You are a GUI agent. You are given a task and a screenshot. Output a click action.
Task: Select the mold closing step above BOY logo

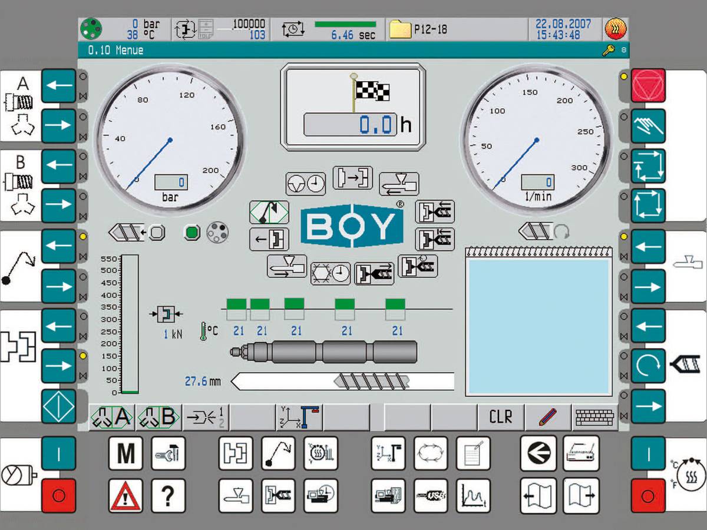pyautogui.click(x=352, y=178)
